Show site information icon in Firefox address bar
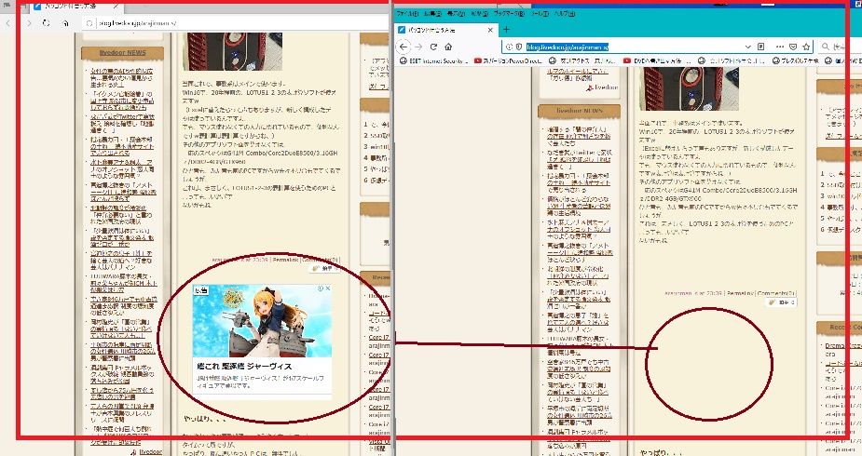This screenshot has height=456, width=862. [x=509, y=47]
